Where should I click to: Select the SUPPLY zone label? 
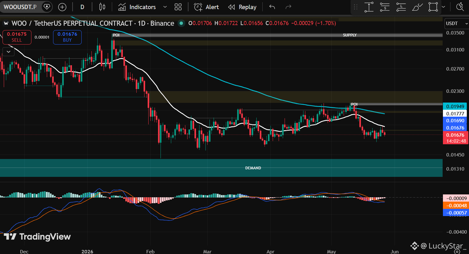[350, 35]
